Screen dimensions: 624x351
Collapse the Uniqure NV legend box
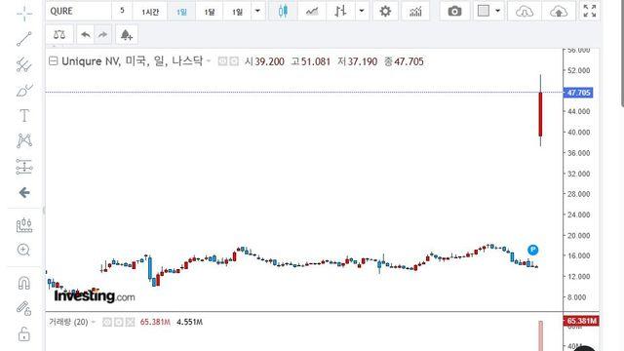pos(54,61)
